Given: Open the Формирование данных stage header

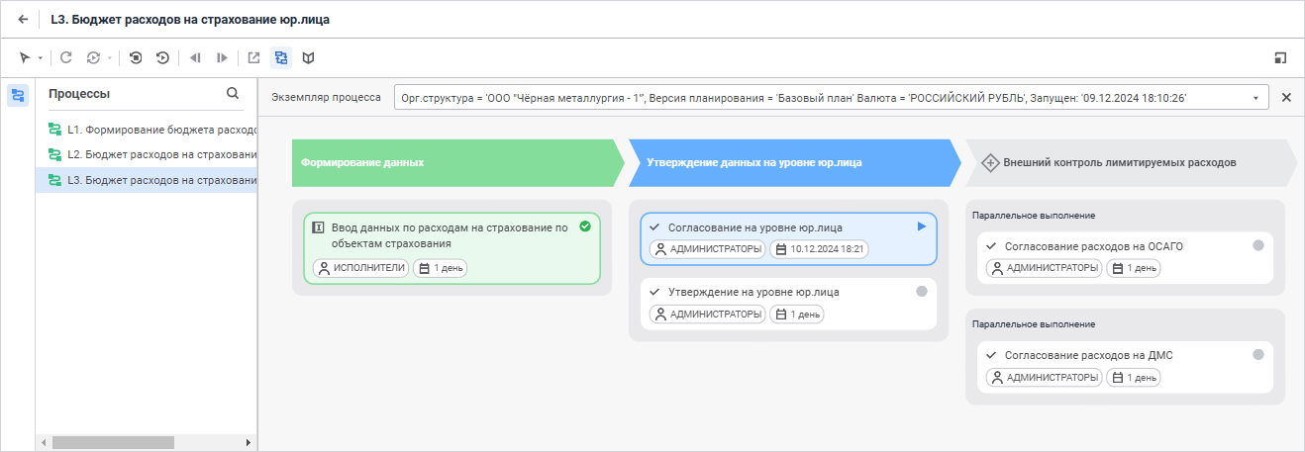Looking at the screenshot, I should tap(455, 162).
